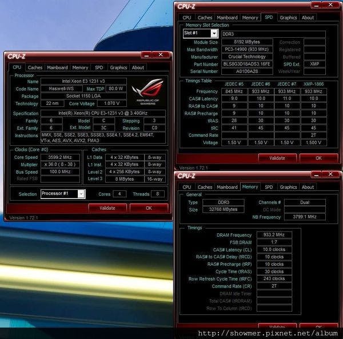343x339 pixels.
Task: Open the Graphics tab in CPU window
Action: click(x=118, y=67)
